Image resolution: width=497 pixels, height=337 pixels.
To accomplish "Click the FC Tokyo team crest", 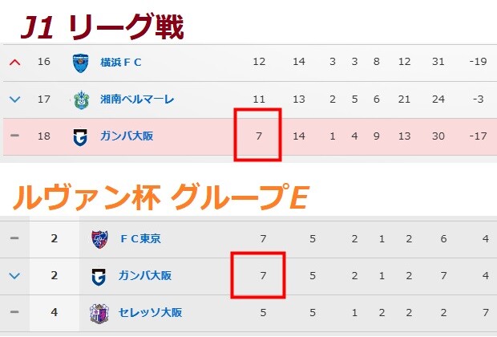I will pyautogui.click(x=100, y=240).
